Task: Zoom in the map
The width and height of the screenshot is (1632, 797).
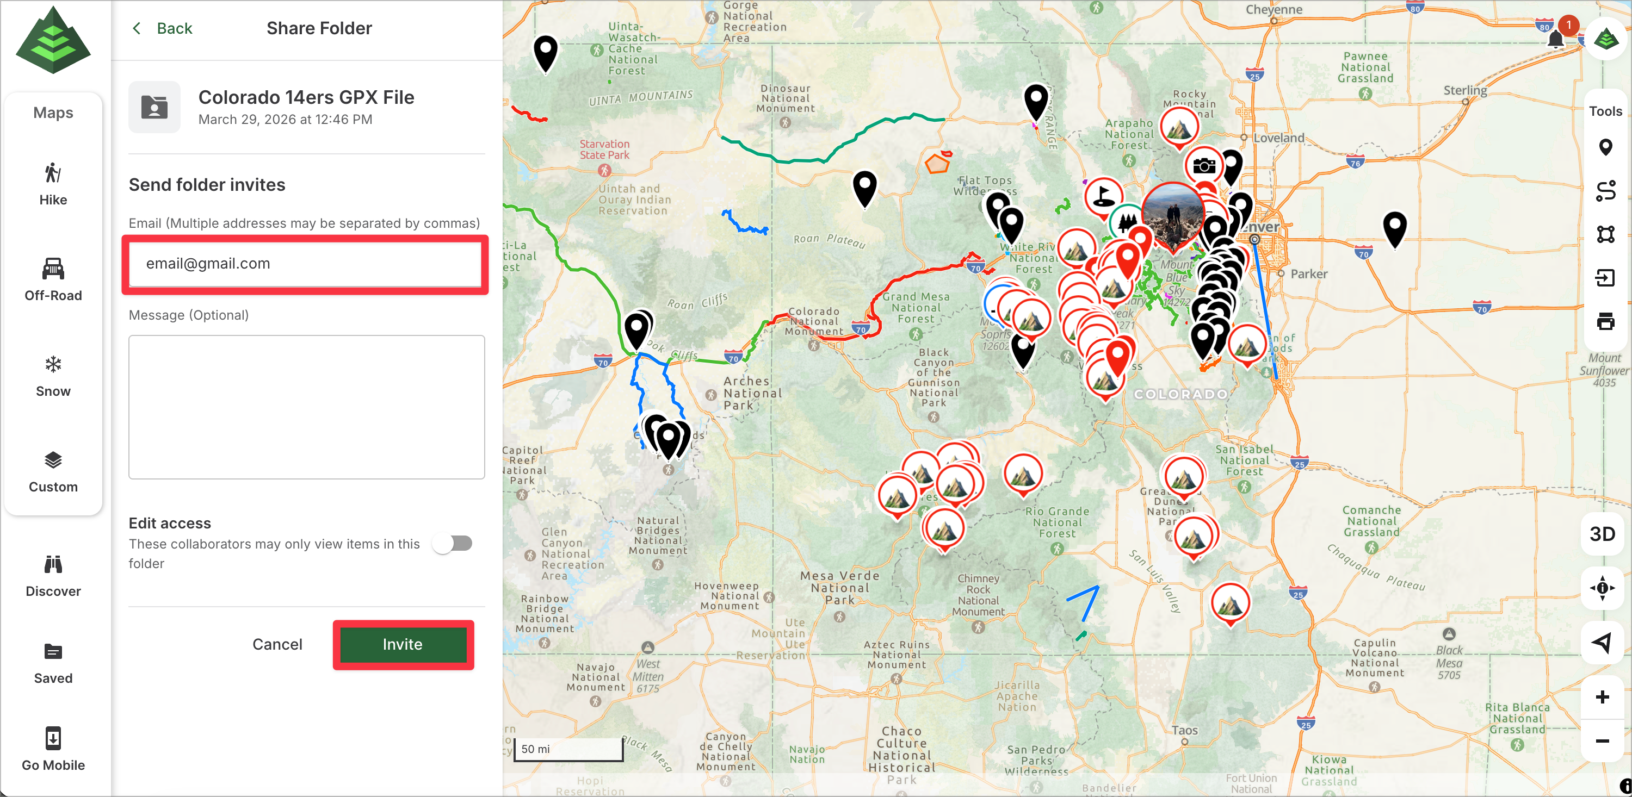Action: tap(1602, 697)
